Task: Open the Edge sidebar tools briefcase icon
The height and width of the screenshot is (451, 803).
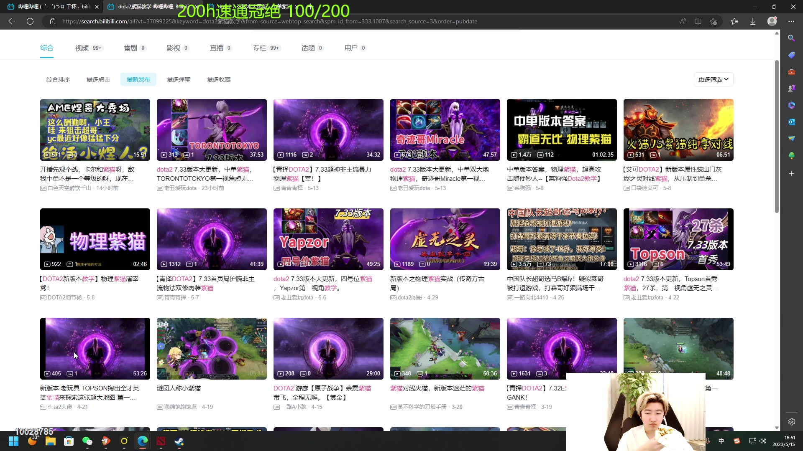Action: 791,72
